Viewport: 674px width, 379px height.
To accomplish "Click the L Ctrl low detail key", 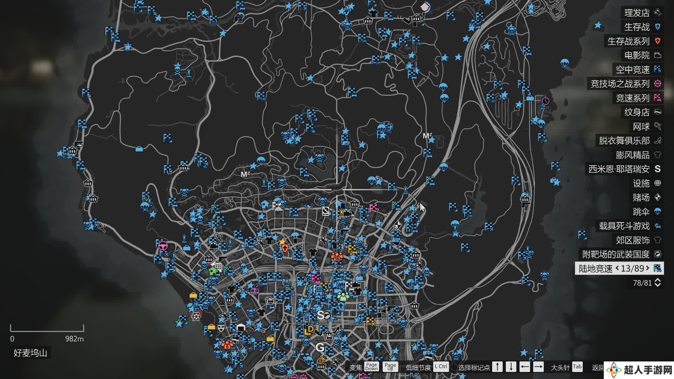I will point(441,367).
